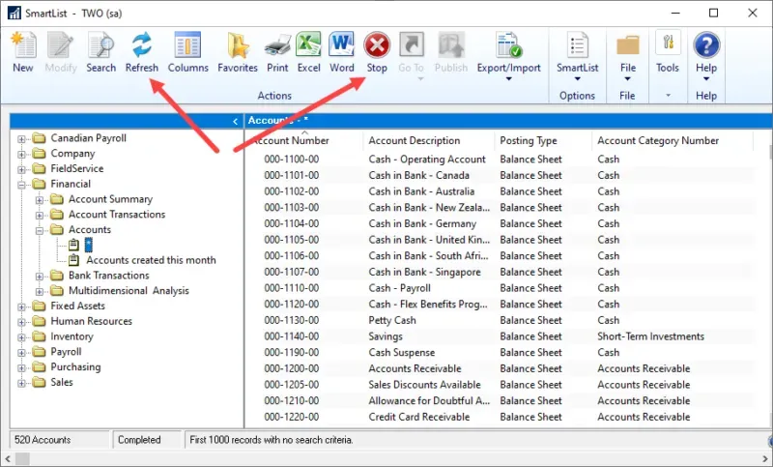Viewport: 773px width, 467px height.
Task: Open the Search tool in toolbar
Action: 100,51
